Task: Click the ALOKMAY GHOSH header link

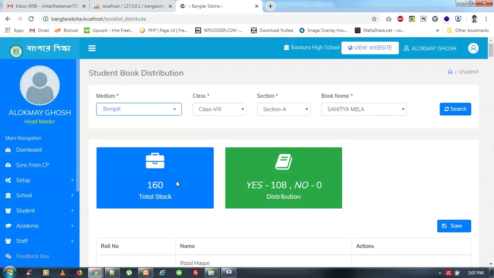Action: [x=430, y=48]
